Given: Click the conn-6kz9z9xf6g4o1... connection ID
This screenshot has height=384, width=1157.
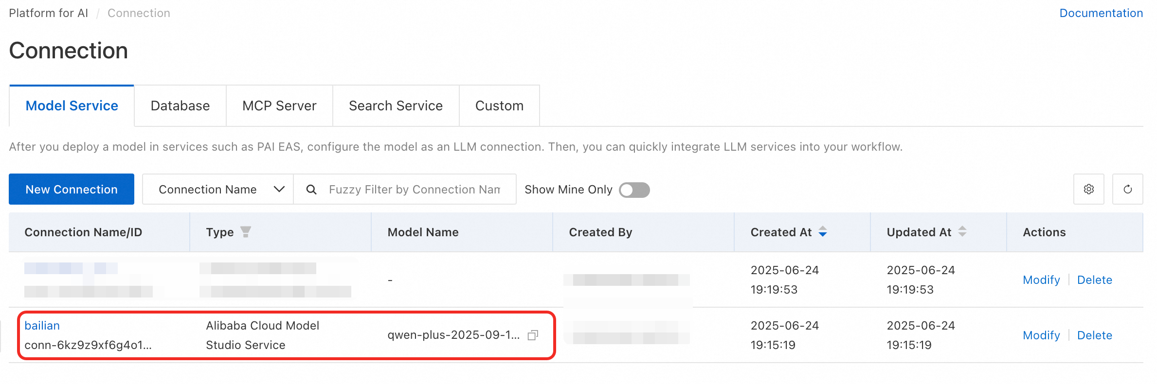Looking at the screenshot, I should coord(88,345).
